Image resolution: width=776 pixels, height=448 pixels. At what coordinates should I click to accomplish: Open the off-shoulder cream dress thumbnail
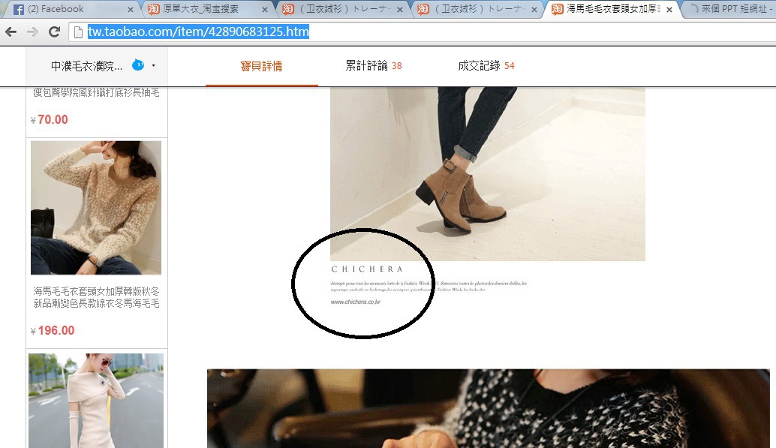tap(96, 401)
